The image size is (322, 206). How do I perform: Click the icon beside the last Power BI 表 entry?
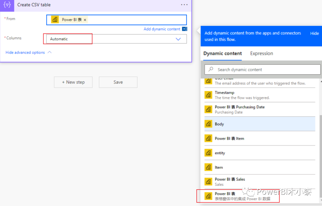tap(208, 196)
